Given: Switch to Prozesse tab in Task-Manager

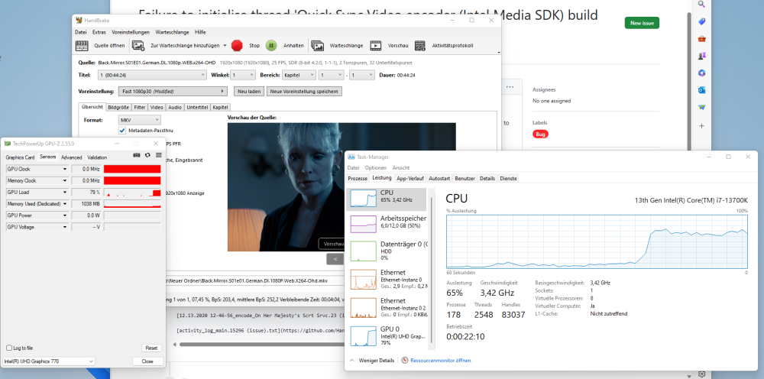Looking at the screenshot, I should point(358,178).
